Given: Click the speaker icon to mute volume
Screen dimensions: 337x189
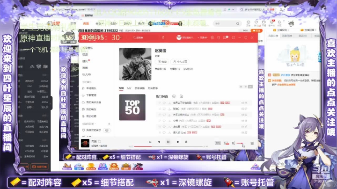Looking at the screenshot, I should click(234, 143).
